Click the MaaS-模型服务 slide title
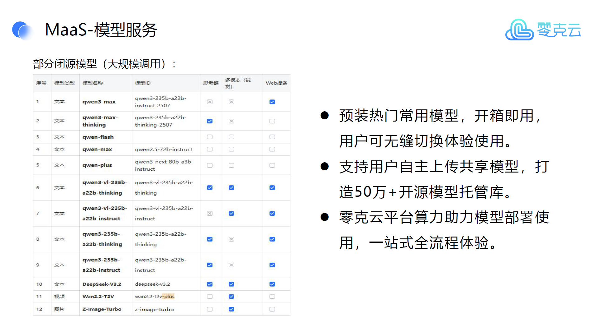Viewport: 601px width, 332px height. [101, 30]
